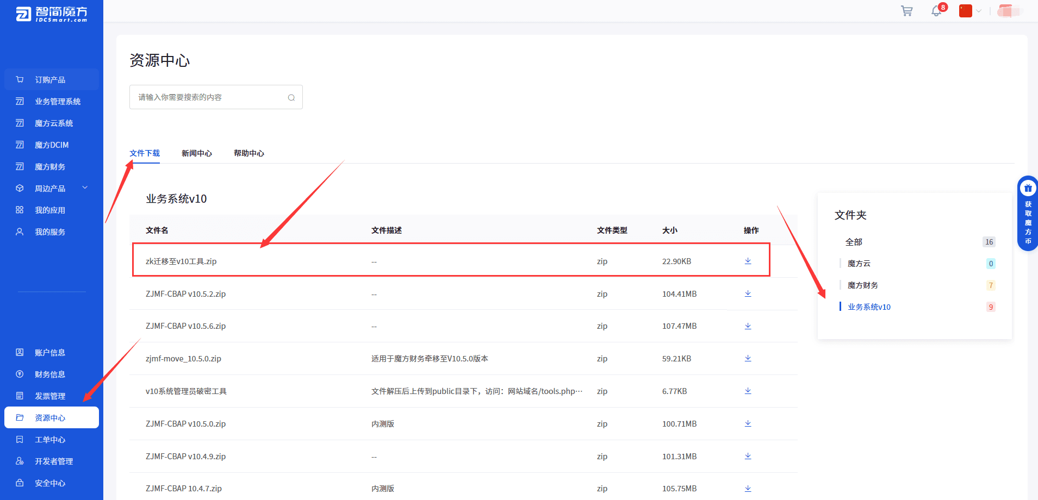Download ZJMF-CBAP 10.4.7.zip
The image size is (1038, 500).
748,489
